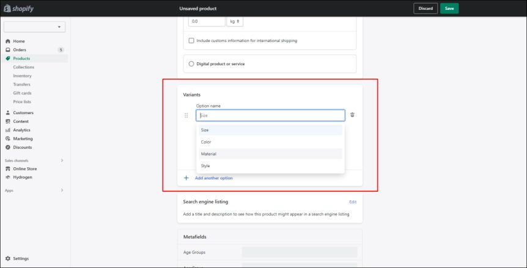Click the Shopify logo in header
527x268 pixels.
pyautogui.click(x=19, y=9)
